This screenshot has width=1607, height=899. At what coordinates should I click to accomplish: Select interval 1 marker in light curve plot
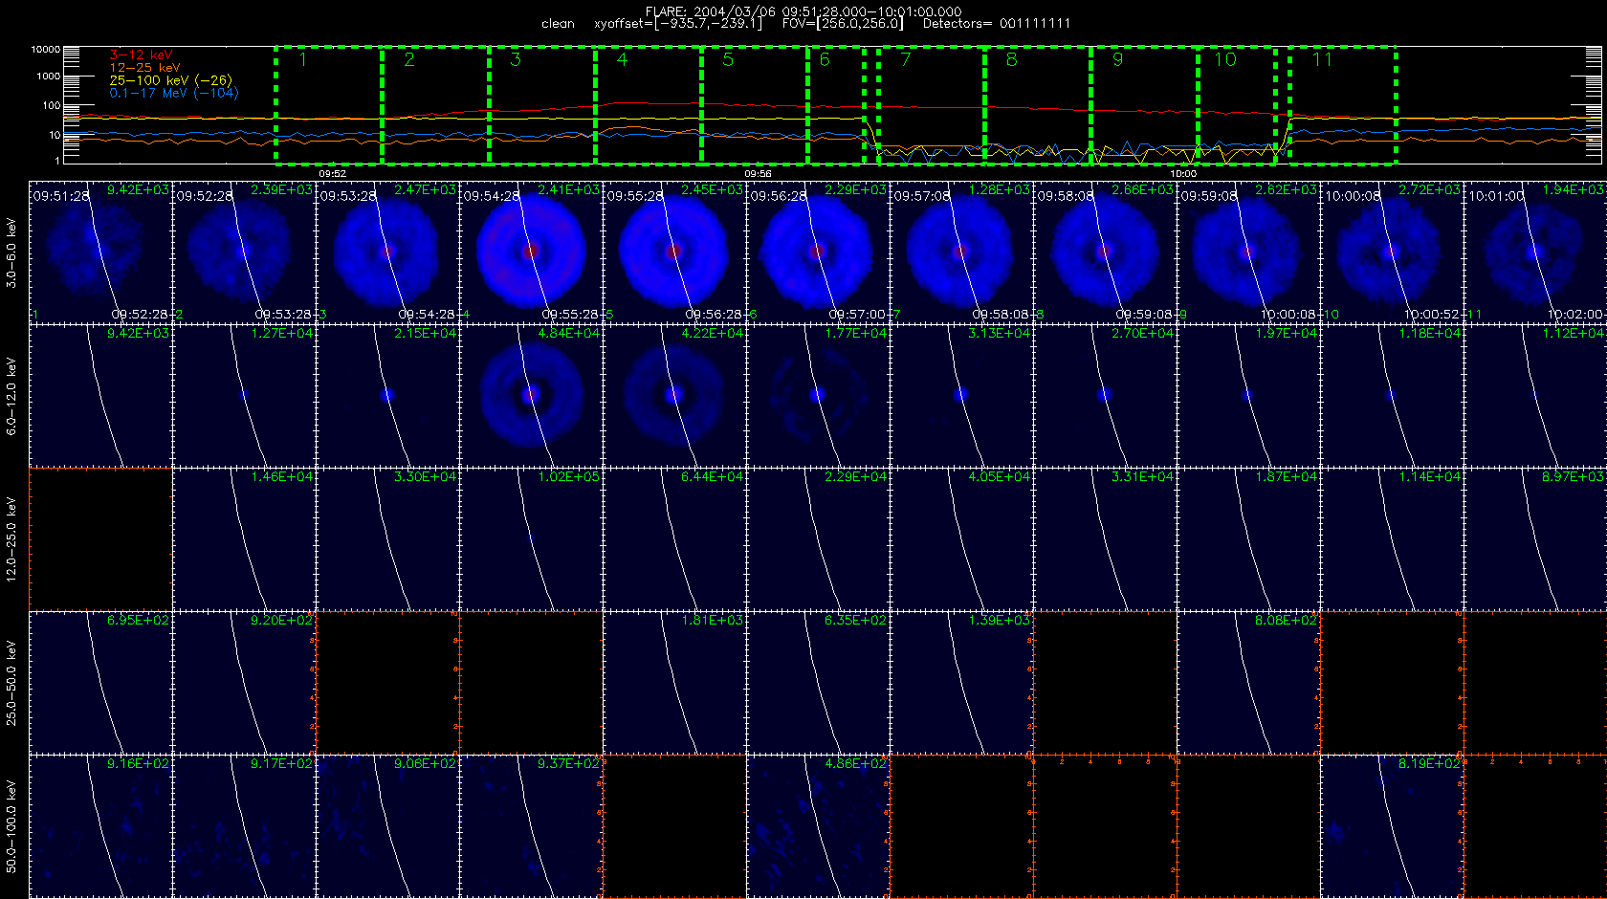click(x=302, y=59)
